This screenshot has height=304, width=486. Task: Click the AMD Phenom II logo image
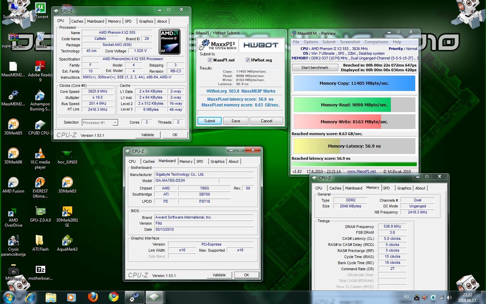point(169,42)
